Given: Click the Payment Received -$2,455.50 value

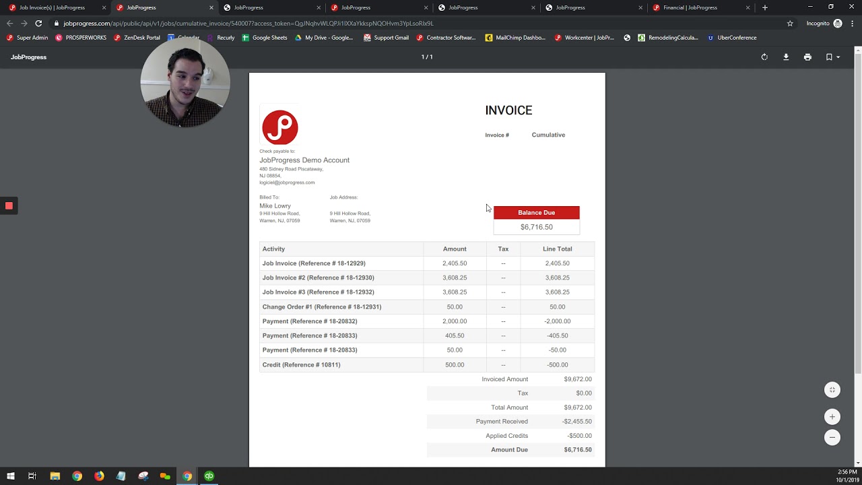Looking at the screenshot, I should point(577,422).
